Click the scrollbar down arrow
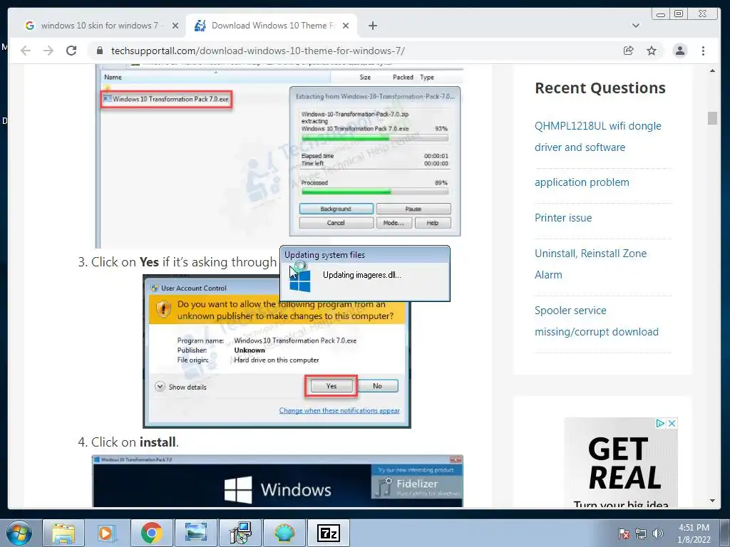Image resolution: width=730 pixels, height=547 pixels. pos(712,501)
